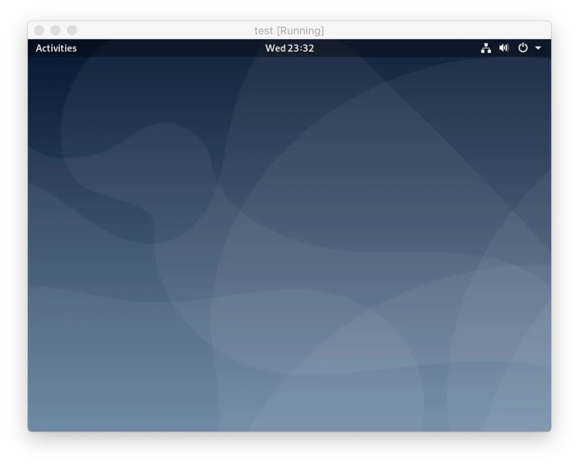Click the power icon in top bar

523,48
